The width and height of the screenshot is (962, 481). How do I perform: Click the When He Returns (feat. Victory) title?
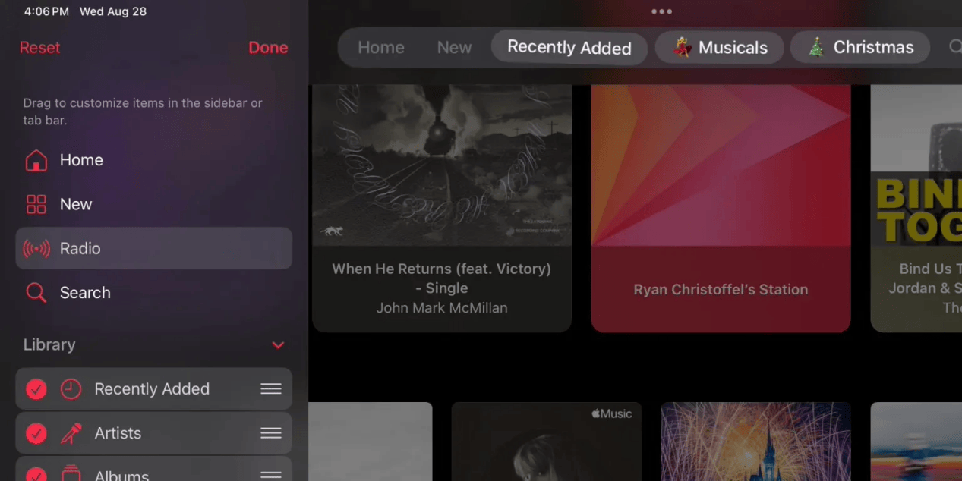[442, 278]
